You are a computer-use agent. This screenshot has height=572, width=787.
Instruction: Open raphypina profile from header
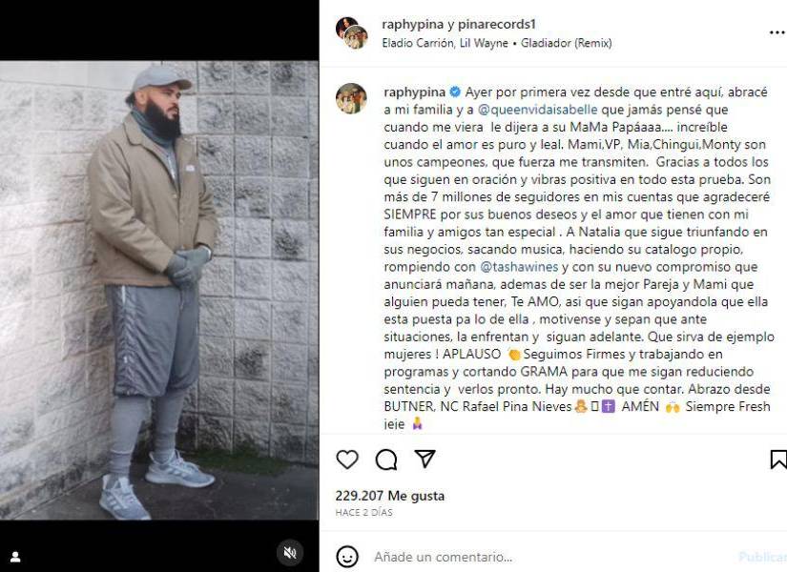(412, 24)
